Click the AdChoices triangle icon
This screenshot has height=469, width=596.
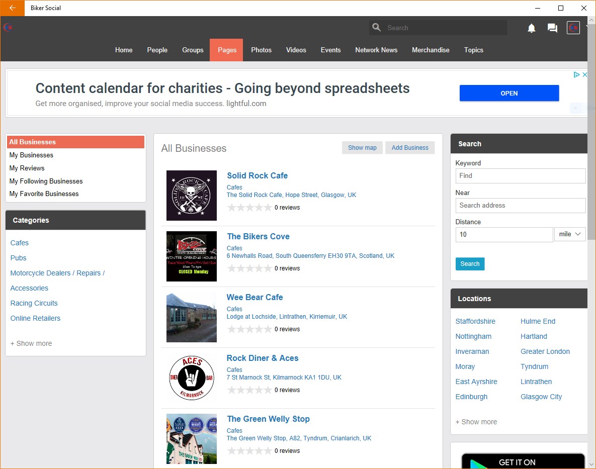click(576, 74)
